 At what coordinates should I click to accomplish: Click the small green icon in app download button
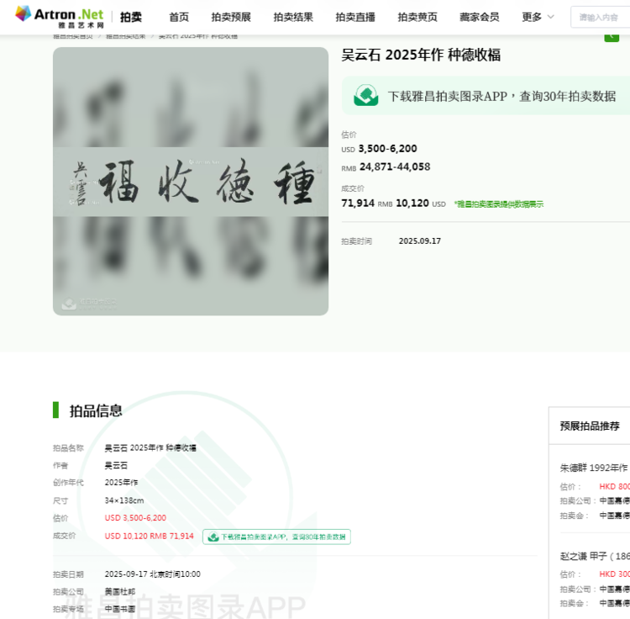coord(213,537)
